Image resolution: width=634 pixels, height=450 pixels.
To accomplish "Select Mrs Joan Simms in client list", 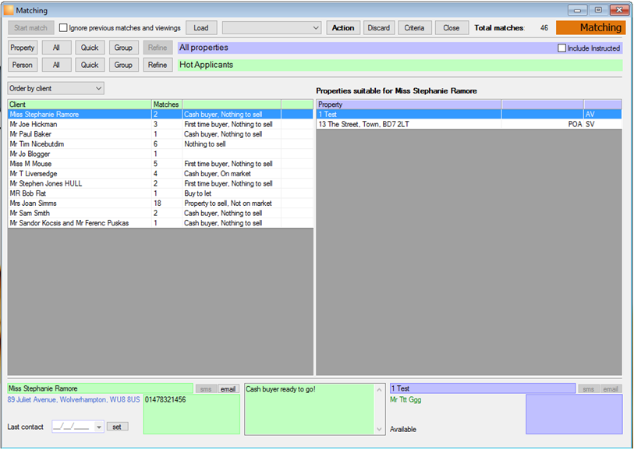I will (x=161, y=204).
